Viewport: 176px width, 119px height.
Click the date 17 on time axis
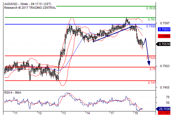tap(112, 113)
